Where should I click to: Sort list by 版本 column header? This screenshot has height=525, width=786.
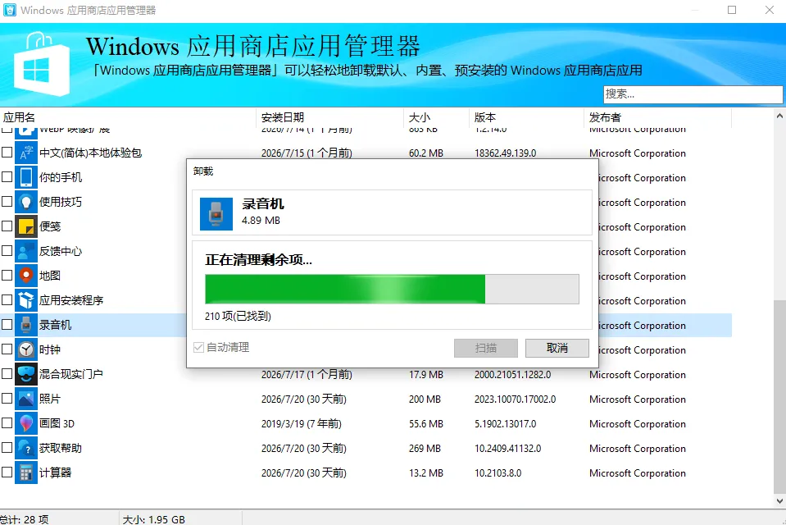point(526,117)
